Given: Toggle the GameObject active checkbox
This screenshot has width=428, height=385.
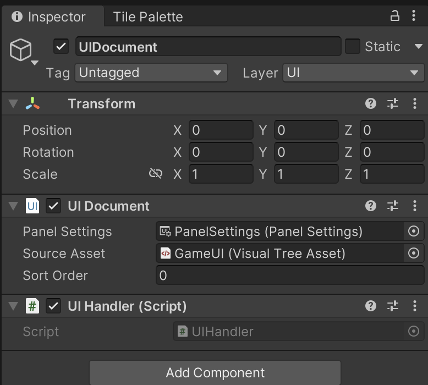Looking at the screenshot, I should pos(61,47).
